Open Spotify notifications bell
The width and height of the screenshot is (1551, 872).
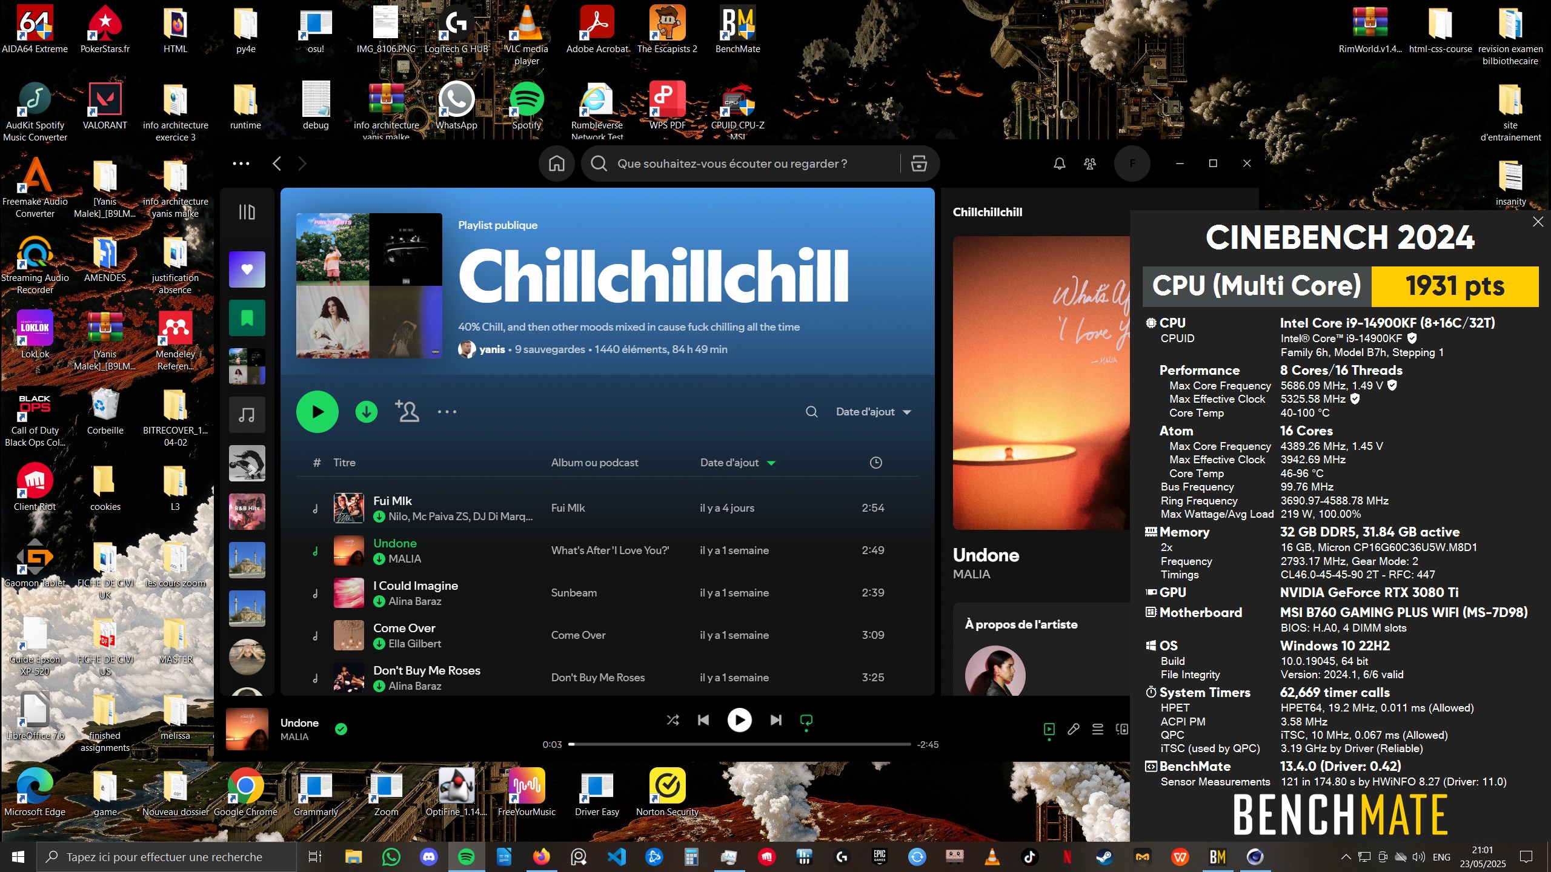click(1059, 163)
